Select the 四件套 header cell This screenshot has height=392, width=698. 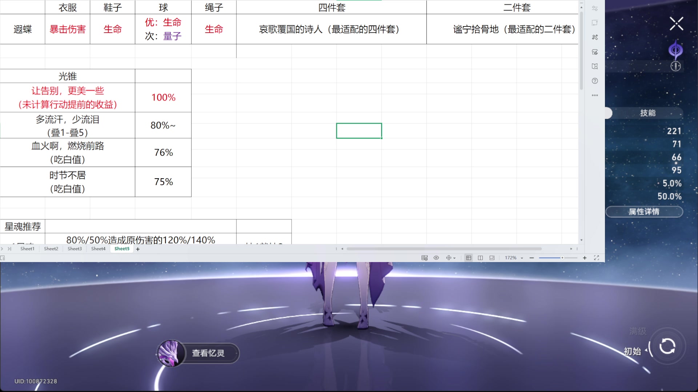pyautogui.click(x=331, y=7)
